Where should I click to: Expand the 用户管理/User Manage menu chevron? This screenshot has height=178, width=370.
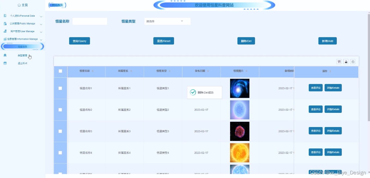[x=41, y=32]
